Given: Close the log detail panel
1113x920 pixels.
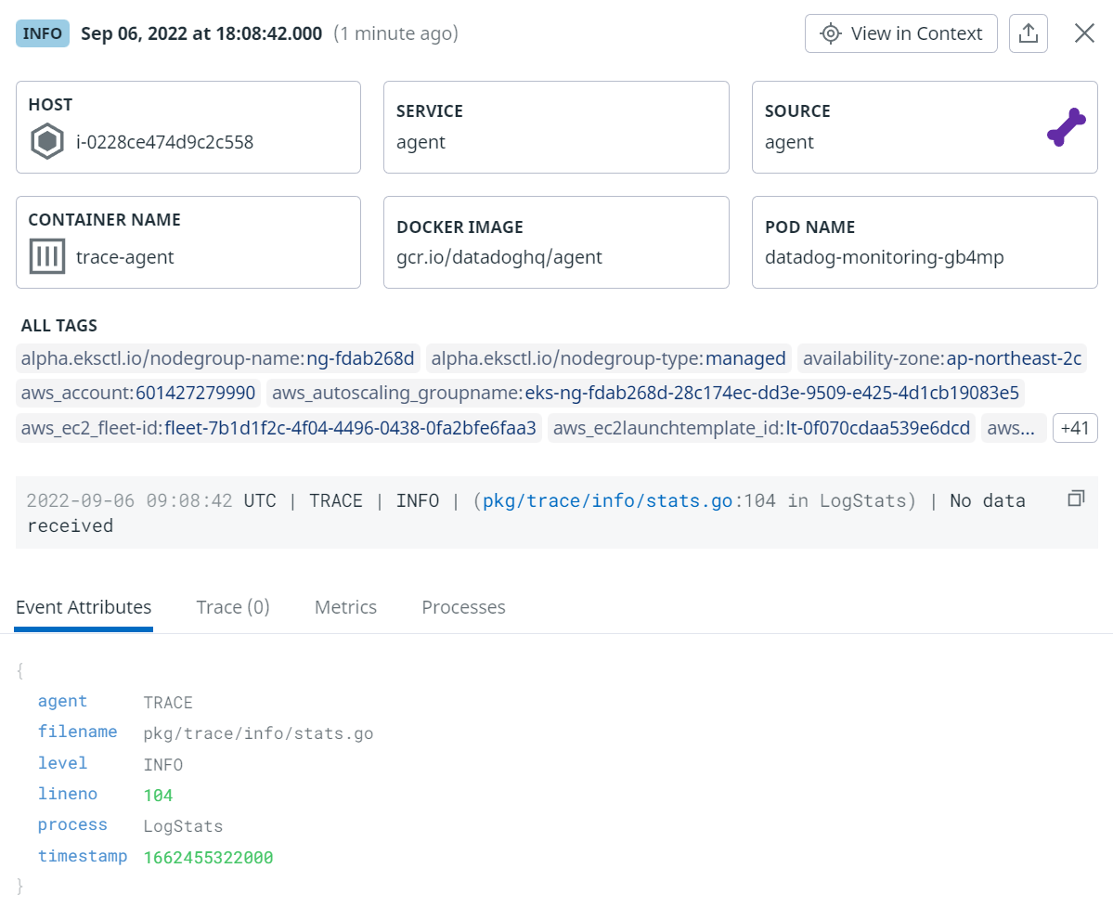Looking at the screenshot, I should [1084, 33].
